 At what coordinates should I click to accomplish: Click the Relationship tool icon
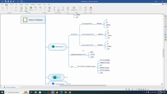point(74,8)
